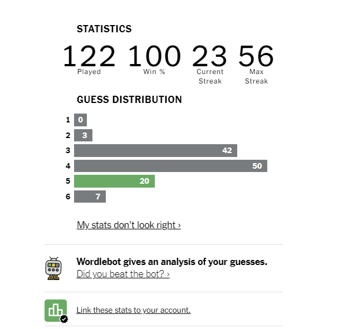Open 'My stats don't look right' link
338x329 pixels.
(129, 225)
